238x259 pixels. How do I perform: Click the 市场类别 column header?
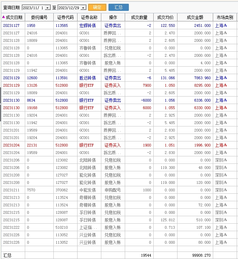[225, 17]
